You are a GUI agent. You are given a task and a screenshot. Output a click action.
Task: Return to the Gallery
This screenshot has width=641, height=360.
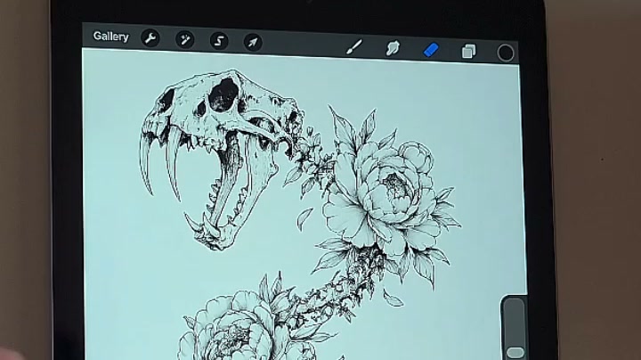point(110,37)
